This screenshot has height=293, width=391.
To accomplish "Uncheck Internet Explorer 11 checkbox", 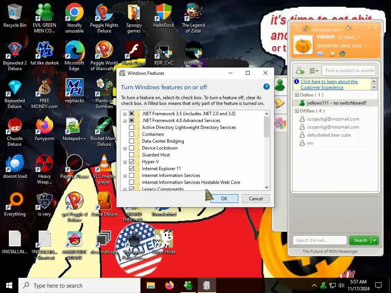I will pyautogui.click(x=131, y=169).
